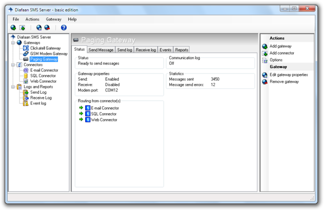
Task: Click the pager icon in Paging Gateway header
Action: click(x=76, y=40)
